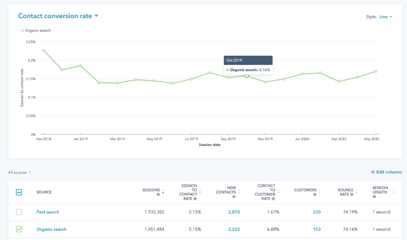Open the Style Line dropdown
The height and width of the screenshot is (240, 407).
[386, 17]
